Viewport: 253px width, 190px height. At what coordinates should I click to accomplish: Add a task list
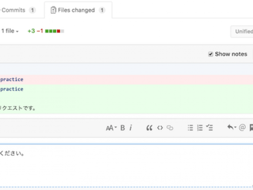[x=209, y=128]
